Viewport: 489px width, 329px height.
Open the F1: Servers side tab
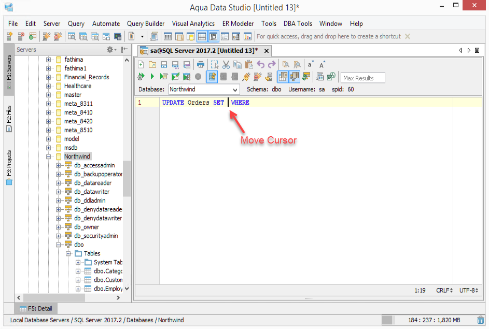coord(9,70)
